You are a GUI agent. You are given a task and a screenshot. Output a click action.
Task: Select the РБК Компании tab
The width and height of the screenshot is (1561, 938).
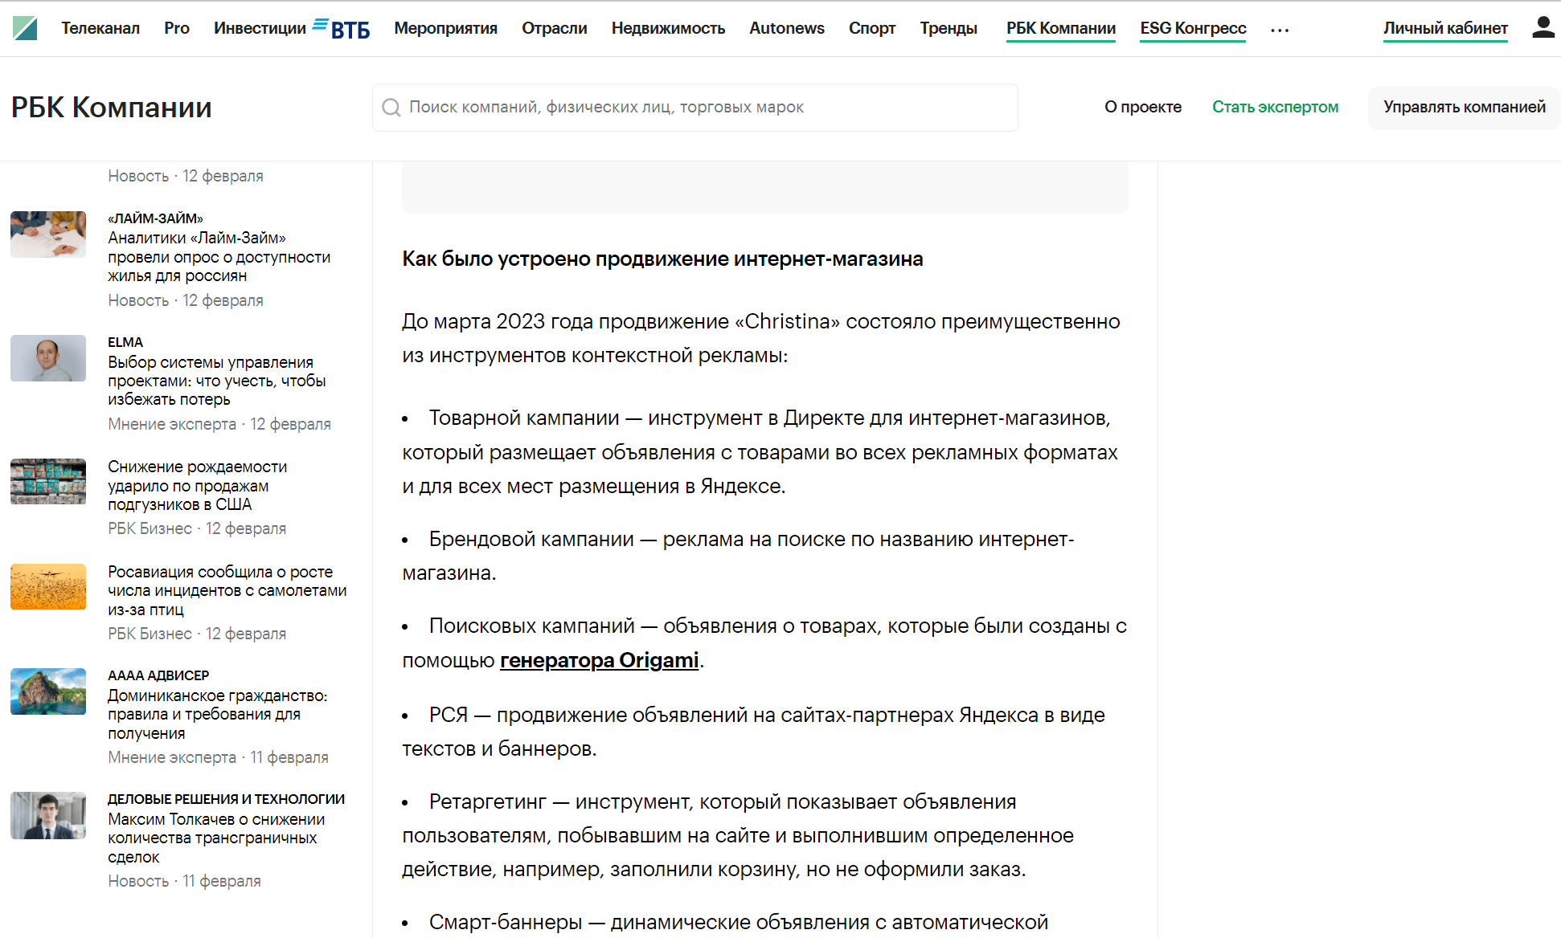pos(1061,29)
